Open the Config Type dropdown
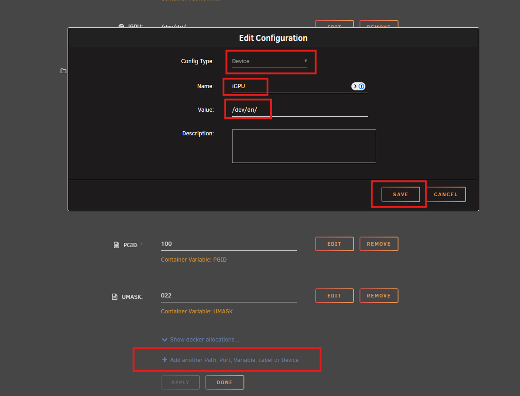 pyautogui.click(x=269, y=61)
